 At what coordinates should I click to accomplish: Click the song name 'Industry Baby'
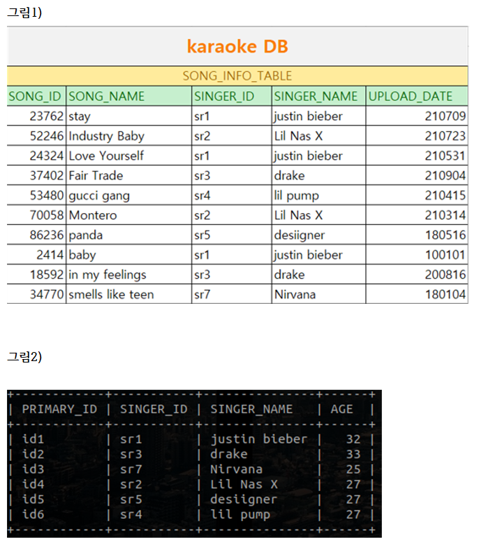129,136
